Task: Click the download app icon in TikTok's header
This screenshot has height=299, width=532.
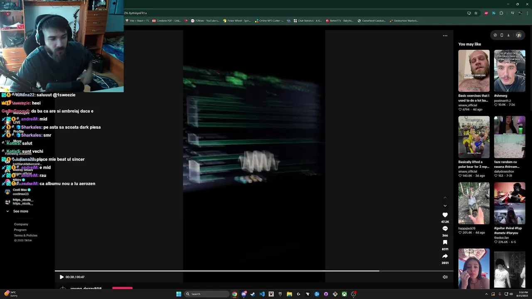Action: click(x=508, y=35)
